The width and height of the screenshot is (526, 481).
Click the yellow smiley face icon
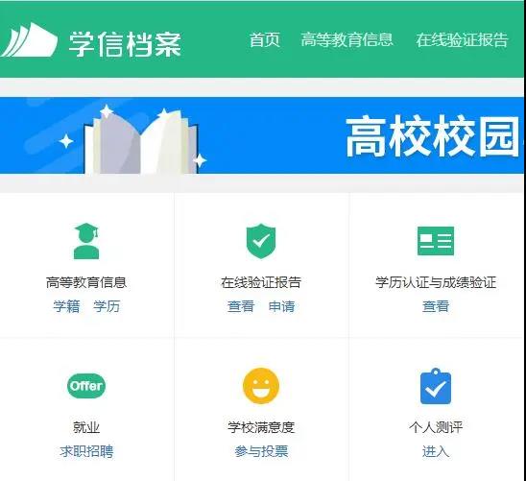click(261, 386)
